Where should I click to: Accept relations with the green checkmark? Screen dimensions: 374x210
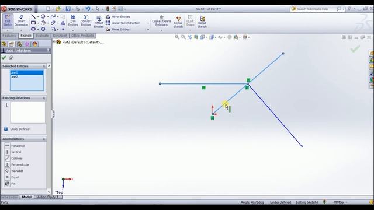(4, 58)
